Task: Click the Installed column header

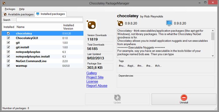Action: (x=9, y=27)
